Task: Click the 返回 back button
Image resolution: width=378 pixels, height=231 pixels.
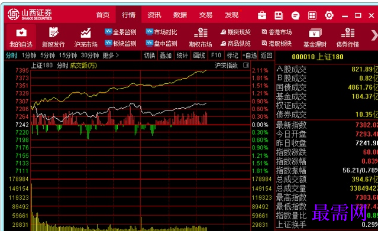Action: coord(266,56)
